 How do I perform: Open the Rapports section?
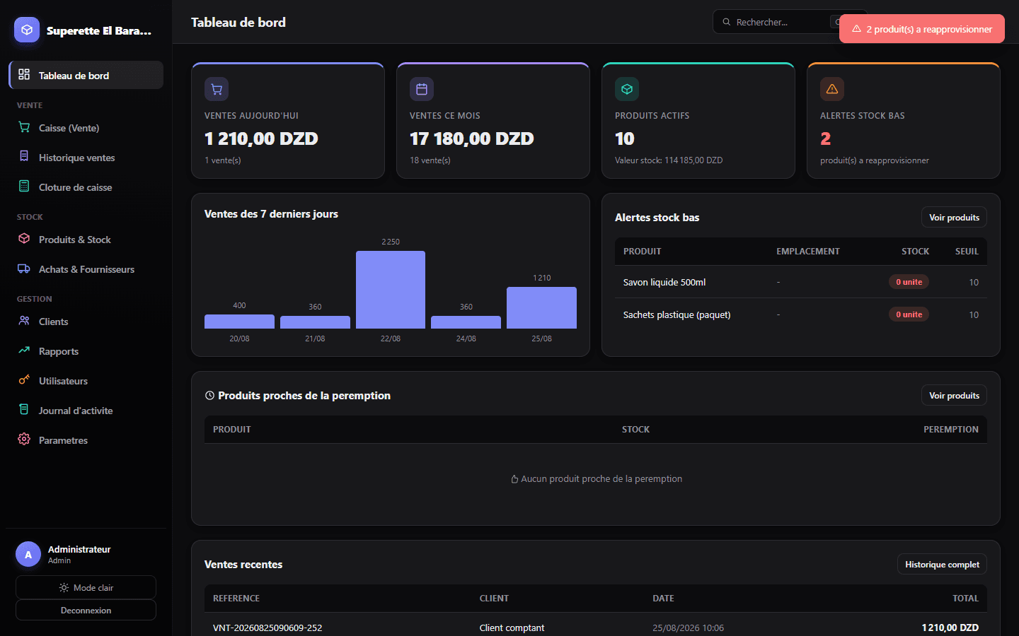tap(86, 351)
